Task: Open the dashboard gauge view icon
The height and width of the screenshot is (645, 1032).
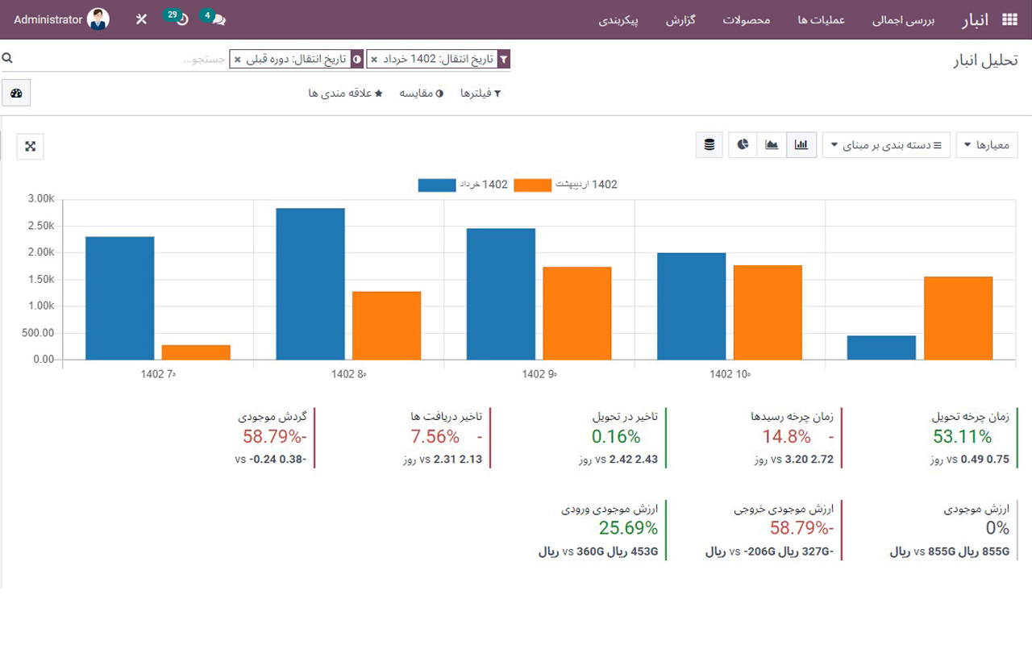Action: pos(16,93)
